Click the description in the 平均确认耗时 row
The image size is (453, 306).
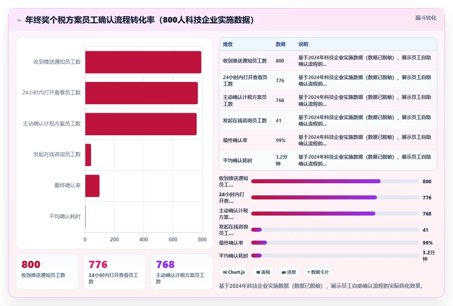[364, 160]
